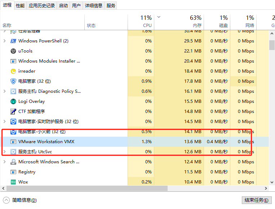
Task: Expand Microsoft Windows Search row
Action: pyautogui.click(x=5, y=162)
